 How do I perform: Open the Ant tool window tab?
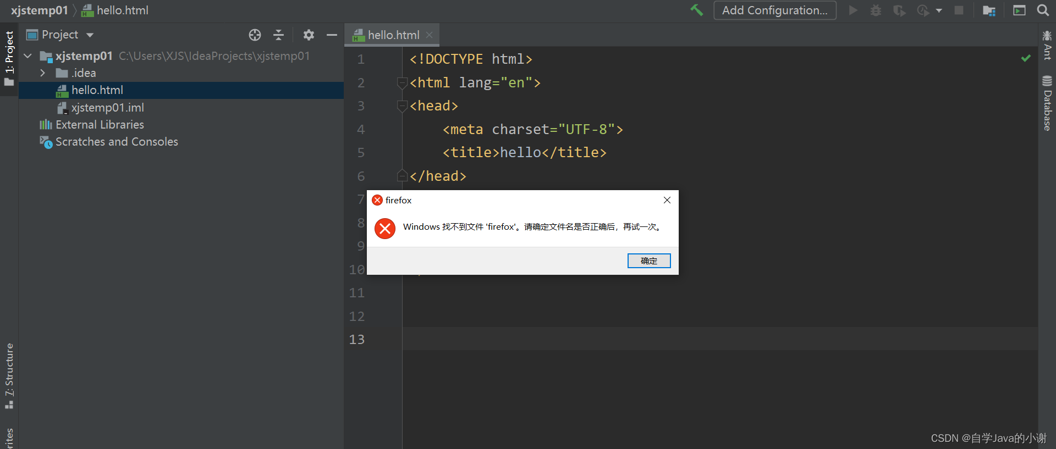[x=1047, y=46]
